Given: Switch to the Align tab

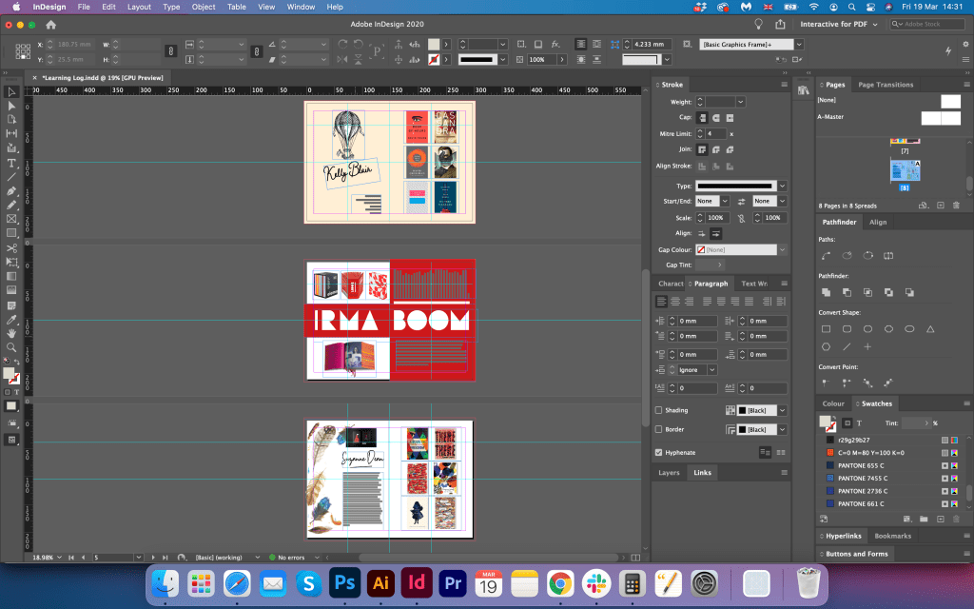Looking at the screenshot, I should coord(878,222).
